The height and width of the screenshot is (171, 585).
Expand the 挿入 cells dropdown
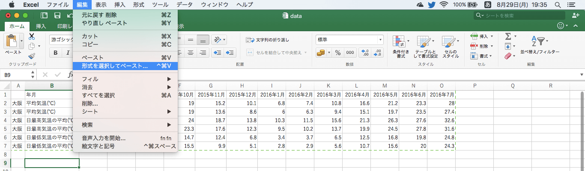492,36
